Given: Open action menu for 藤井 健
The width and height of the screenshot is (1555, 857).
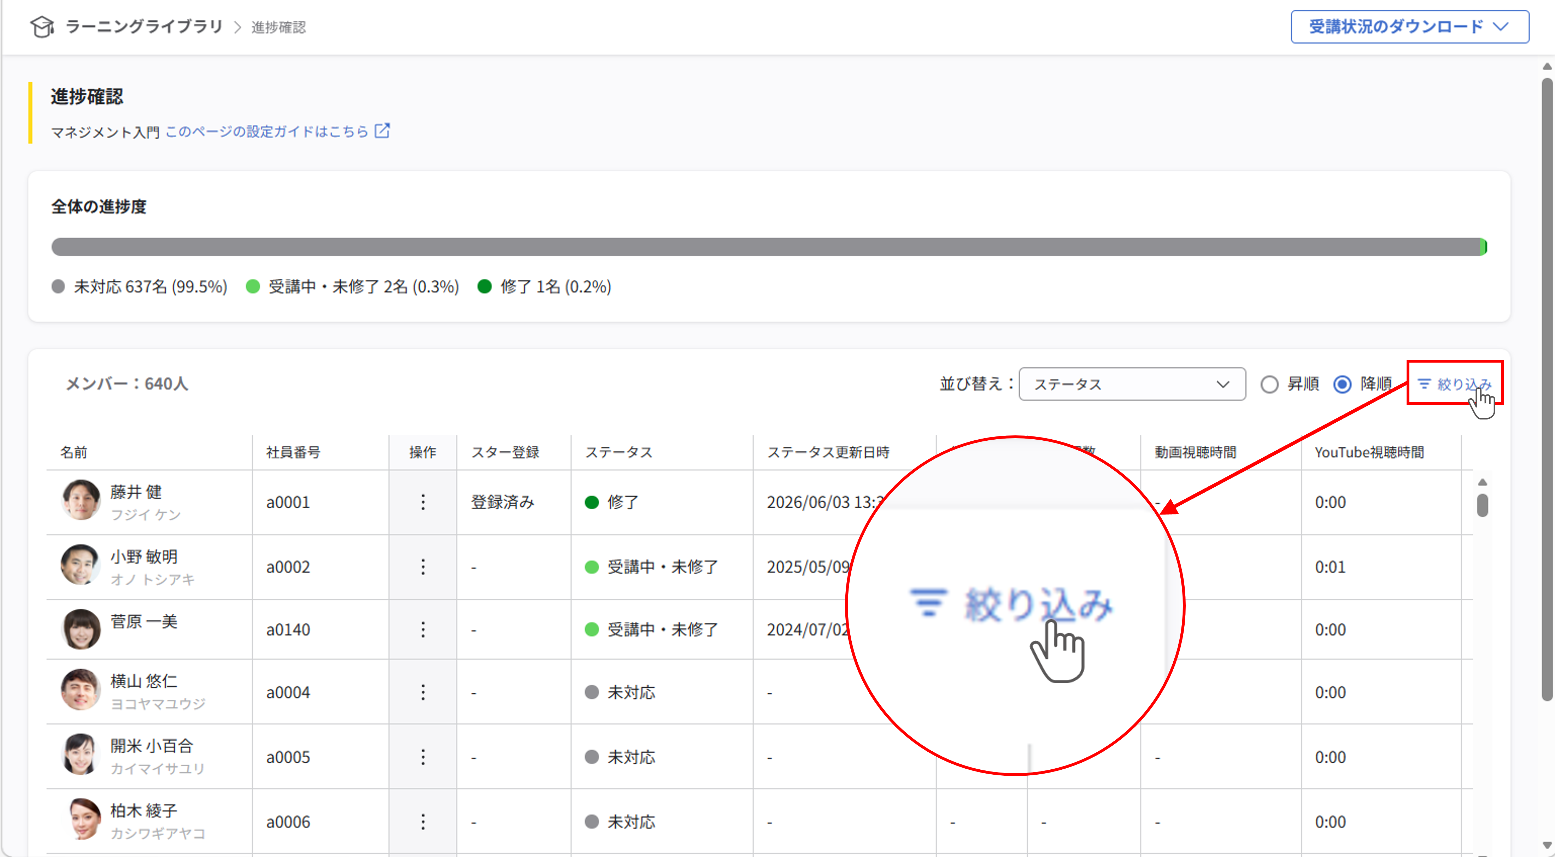Looking at the screenshot, I should tap(423, 501).
